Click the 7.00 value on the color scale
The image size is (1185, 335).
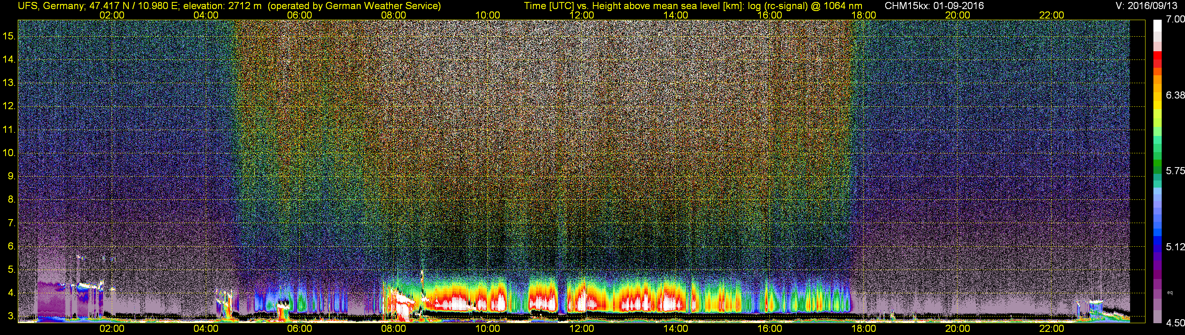pyautogui.click(x=1175, y=19)
